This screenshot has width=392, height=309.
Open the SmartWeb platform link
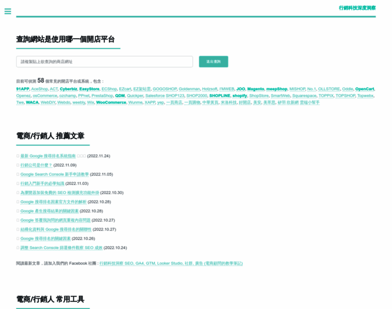[x=281, y=96]
